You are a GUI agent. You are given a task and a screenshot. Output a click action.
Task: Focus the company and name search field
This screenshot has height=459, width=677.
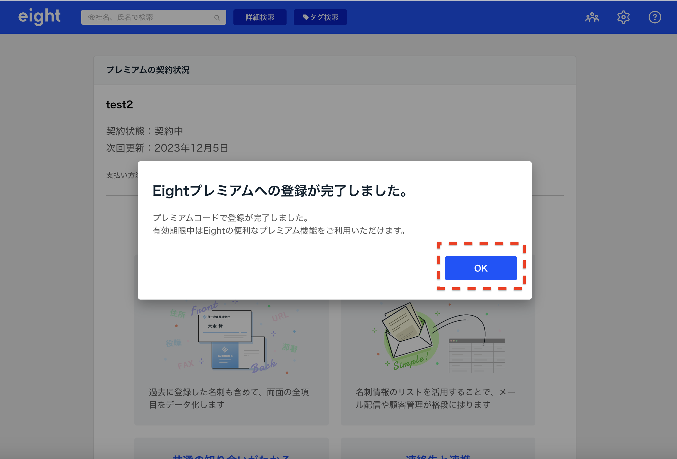coord(153,17)
